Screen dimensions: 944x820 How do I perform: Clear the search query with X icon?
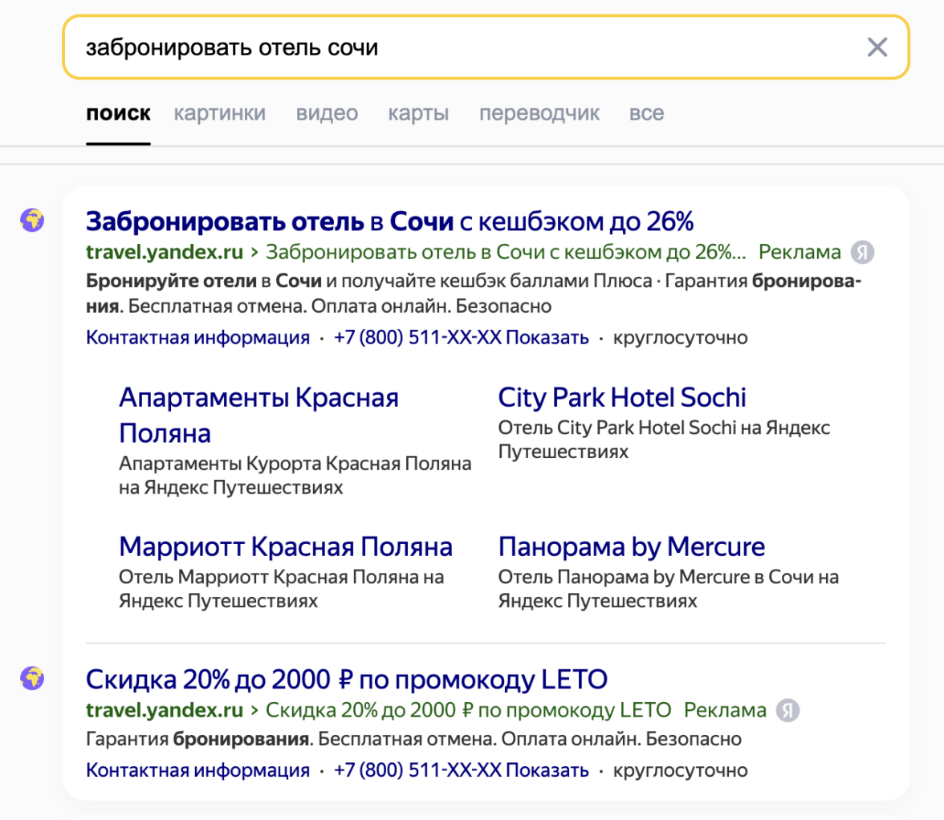point(877,47)
